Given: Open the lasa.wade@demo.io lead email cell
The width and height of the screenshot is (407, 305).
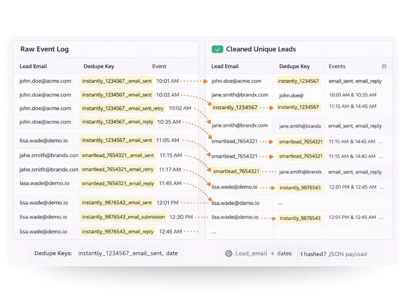Looking at the screenshot, I should pyautogui.click(x=44, y=183).
